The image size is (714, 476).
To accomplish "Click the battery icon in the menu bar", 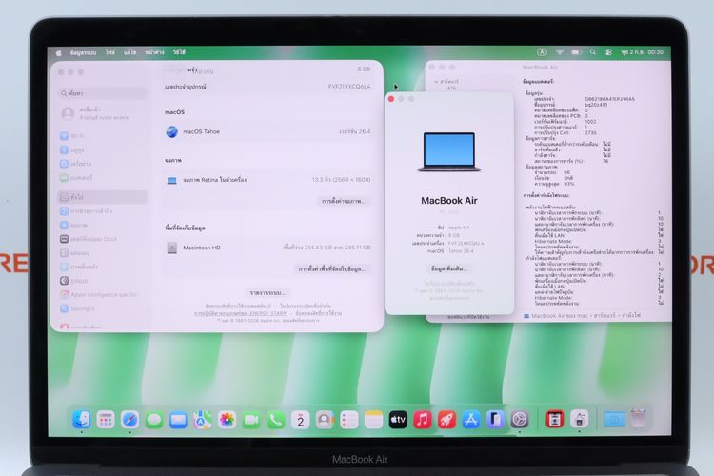I will point(577,52).
